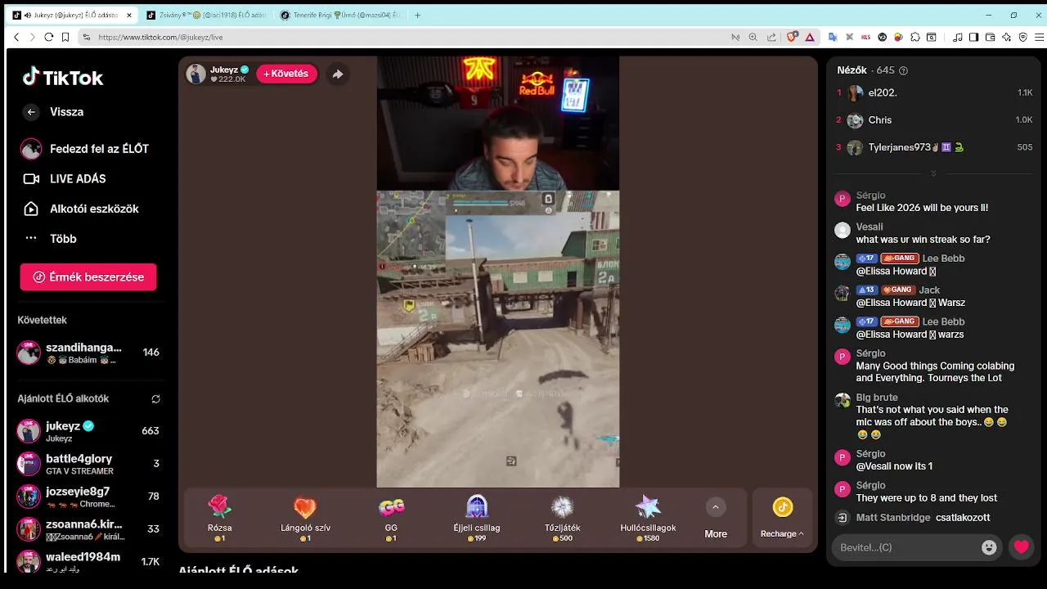Open the HLS extension icon

point(865,37)
